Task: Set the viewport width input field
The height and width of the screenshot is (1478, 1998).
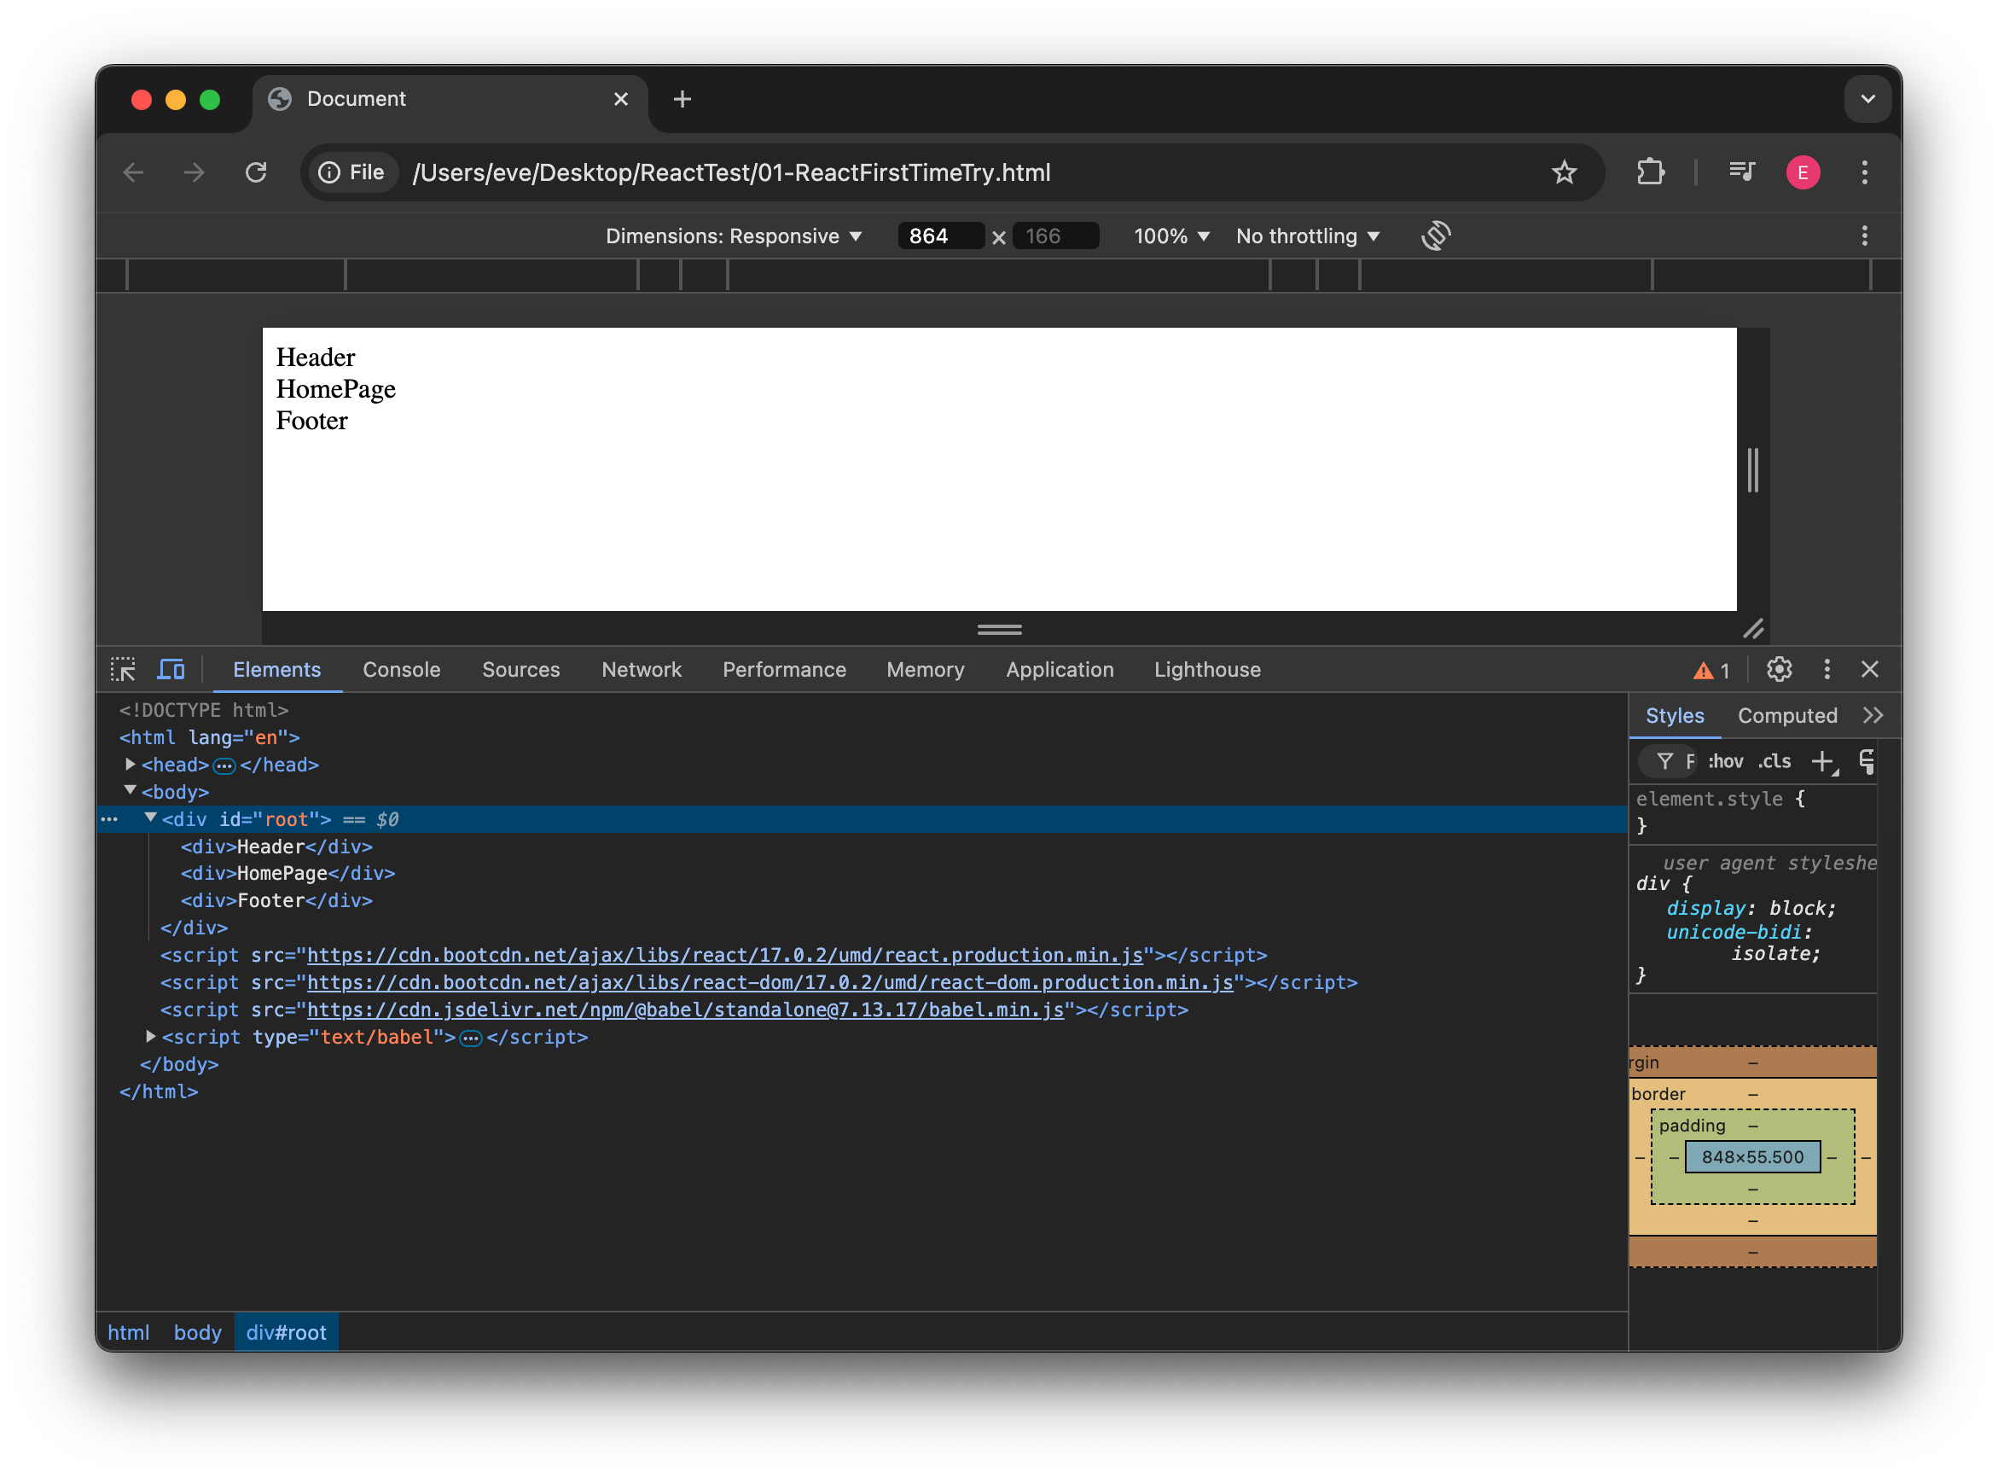Action: (940, 236)
